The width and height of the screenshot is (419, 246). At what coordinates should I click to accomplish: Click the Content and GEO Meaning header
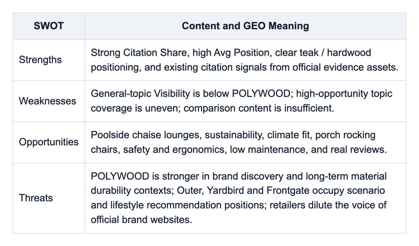(x=245, y=26)
